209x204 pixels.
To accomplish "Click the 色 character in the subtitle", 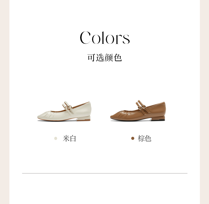I will pyautogui.click(x=118, y=58).
